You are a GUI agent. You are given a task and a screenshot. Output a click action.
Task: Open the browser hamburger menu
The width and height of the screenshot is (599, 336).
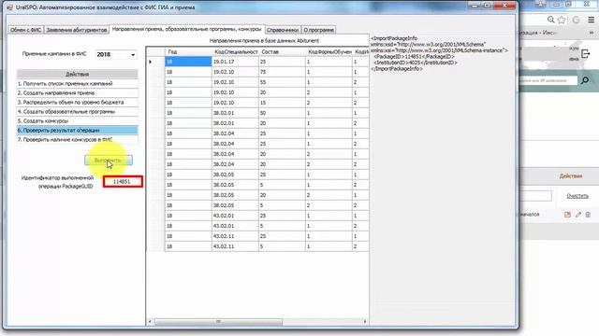pyautogui.click(x=591, y=20)
